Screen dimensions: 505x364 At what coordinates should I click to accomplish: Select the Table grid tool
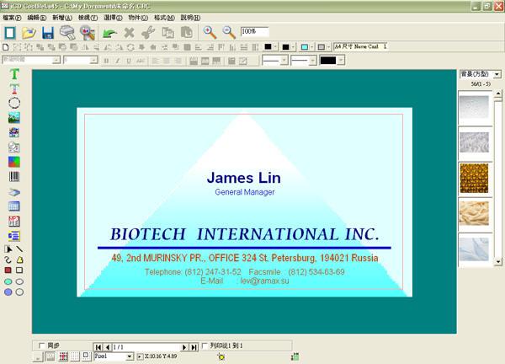[14, 206]
